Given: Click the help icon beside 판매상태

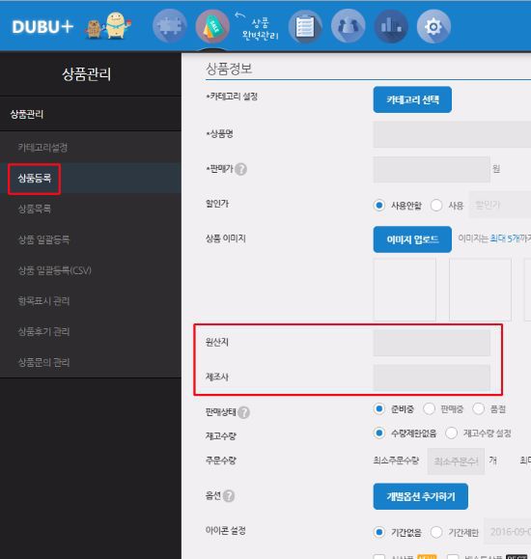Looking at the screenshot, I should pos(244,412).
